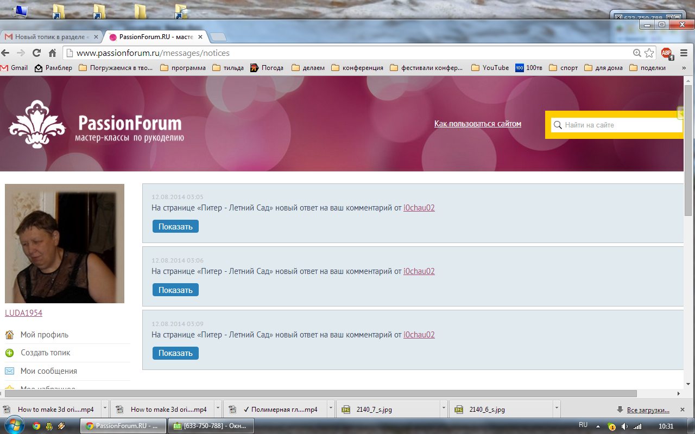Show hidden tray icons arrow
The width and height of the screenshot is (695, 434).
(x=598, y=426)
